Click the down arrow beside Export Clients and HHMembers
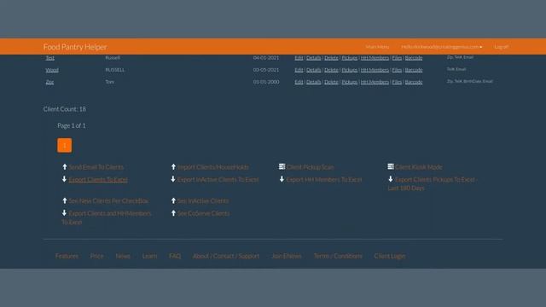Screen dimensions: 546x307 tap(65, 212)
